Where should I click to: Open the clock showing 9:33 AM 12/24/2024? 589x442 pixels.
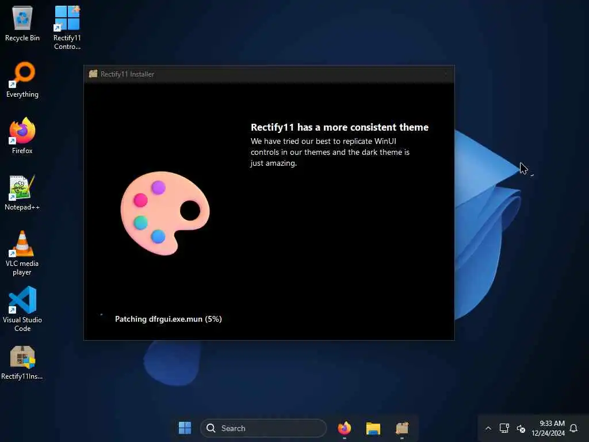548,428
